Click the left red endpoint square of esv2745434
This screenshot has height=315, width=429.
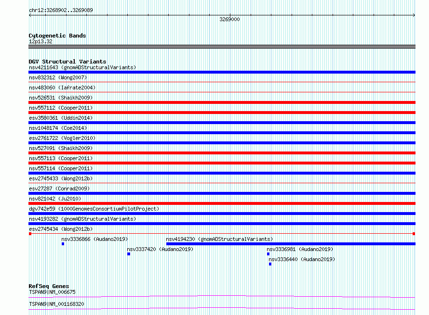click(x=30, y=234)
